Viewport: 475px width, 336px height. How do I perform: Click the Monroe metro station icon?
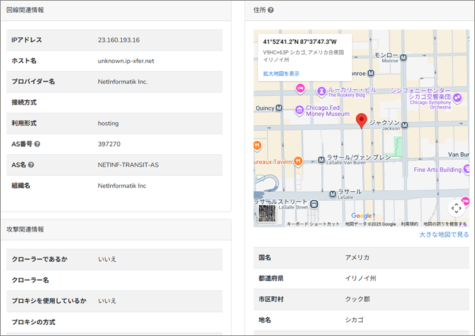coord(404,57)
